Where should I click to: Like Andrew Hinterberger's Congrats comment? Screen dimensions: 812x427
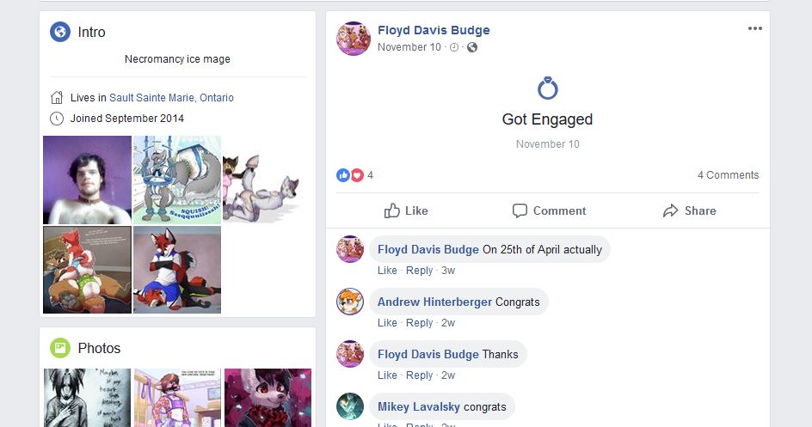click(387, 323)
